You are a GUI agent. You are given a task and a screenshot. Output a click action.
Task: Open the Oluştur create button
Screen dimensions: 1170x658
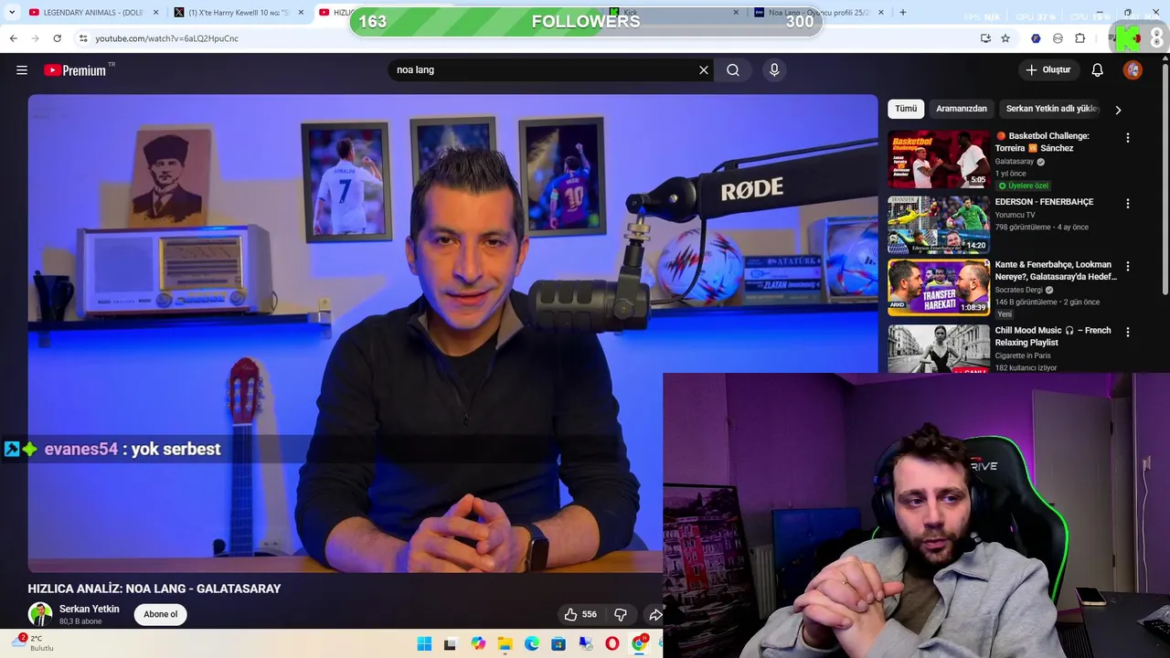(x=1048, y=70)
